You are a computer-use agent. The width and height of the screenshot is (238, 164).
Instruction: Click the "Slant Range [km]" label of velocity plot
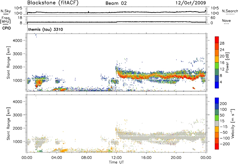[8, 123]
